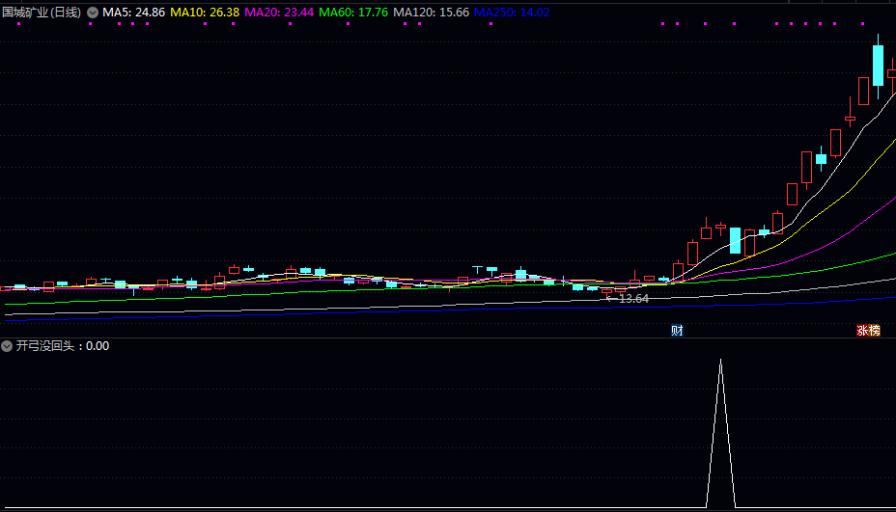Click the divider between main chart and indicator panel
The image size is (896, 512).
click(x=448, y=337)
